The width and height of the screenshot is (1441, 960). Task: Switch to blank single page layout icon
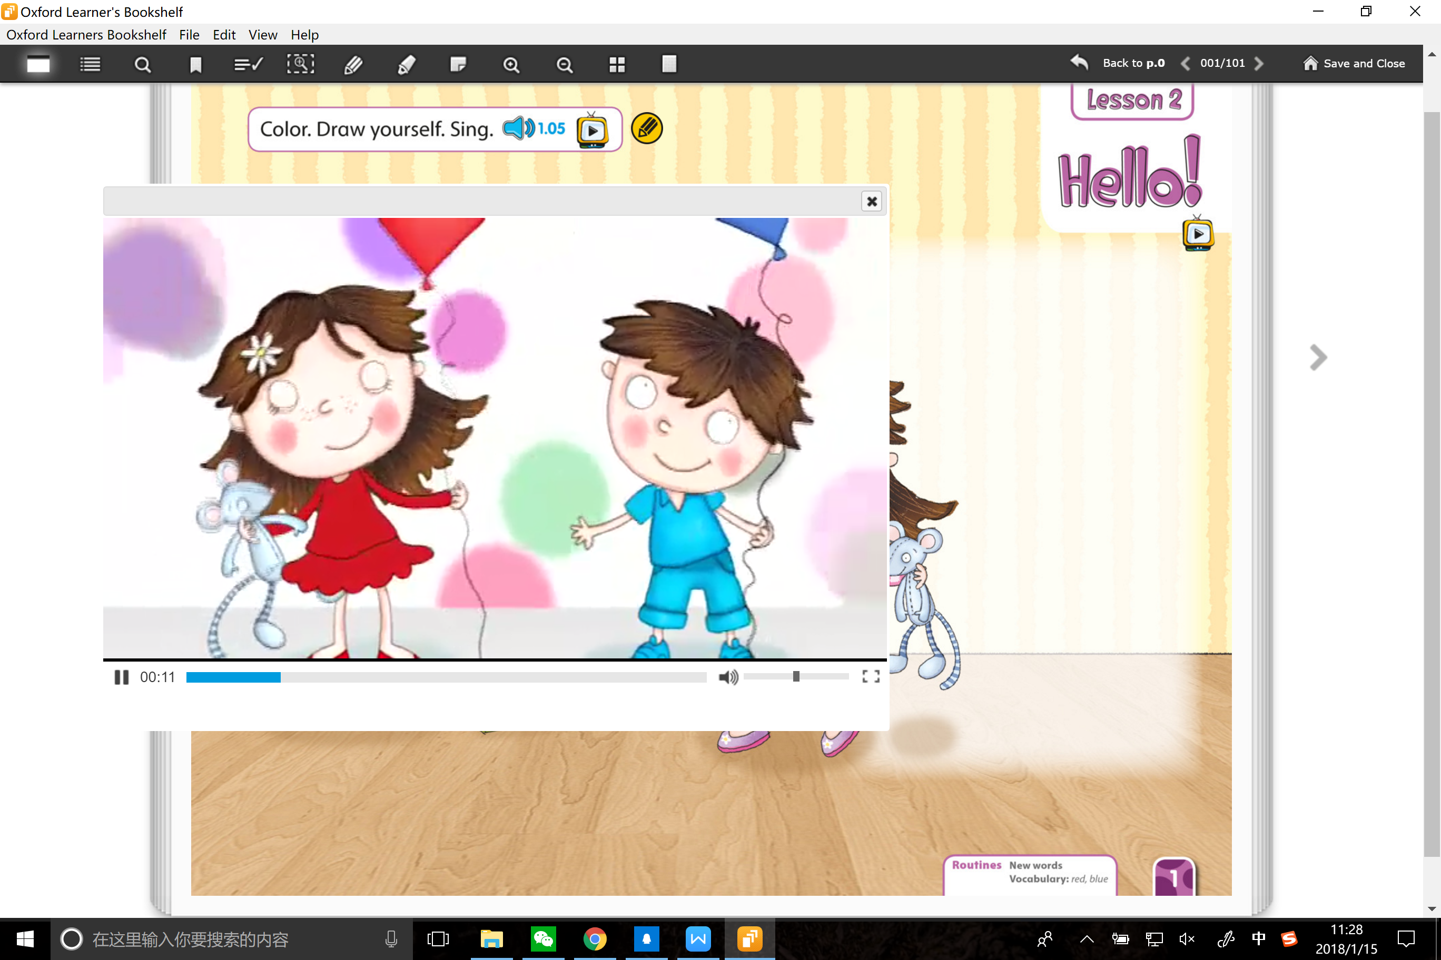(x=669, y=64)
